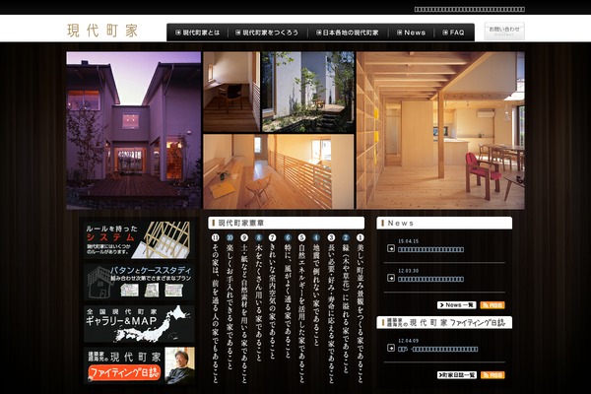Click the 現代町家ファイティング日誌 section header
Screen dimensions: 591x394
coord(444,323)
